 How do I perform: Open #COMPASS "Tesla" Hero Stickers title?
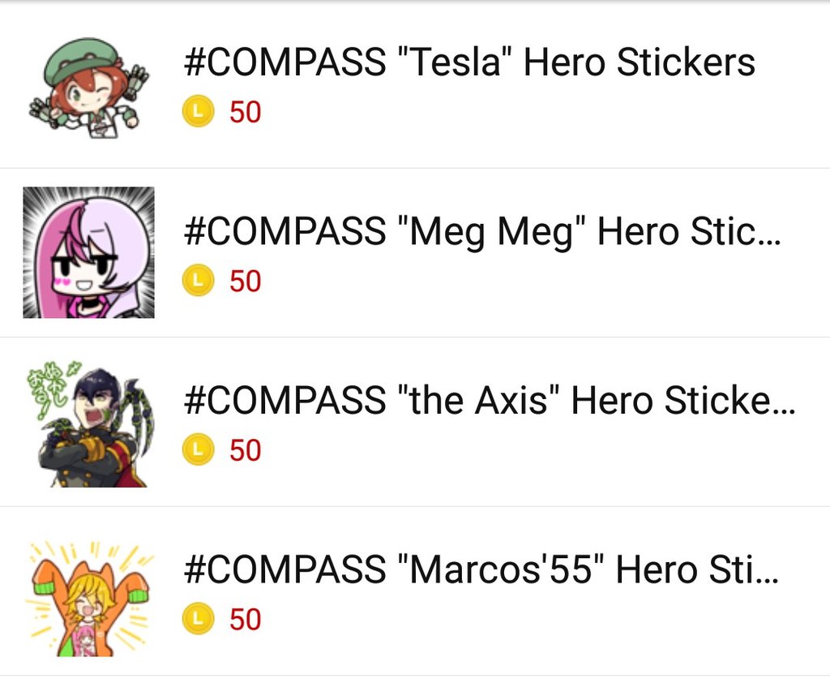469,62
